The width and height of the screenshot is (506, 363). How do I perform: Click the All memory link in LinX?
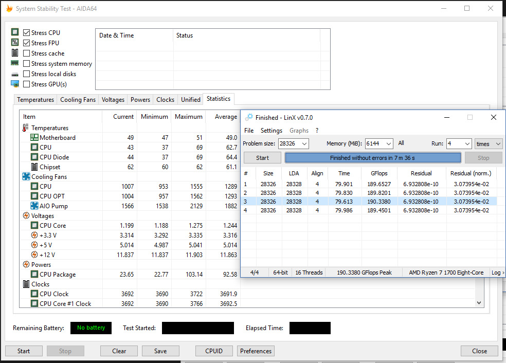(x=401, y=143)
